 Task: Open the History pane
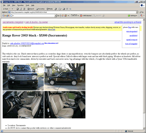[55, 9]
